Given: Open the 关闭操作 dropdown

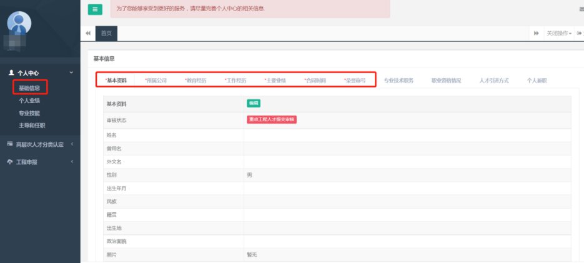Looking at the screenshot, I should tap(559, 33).
